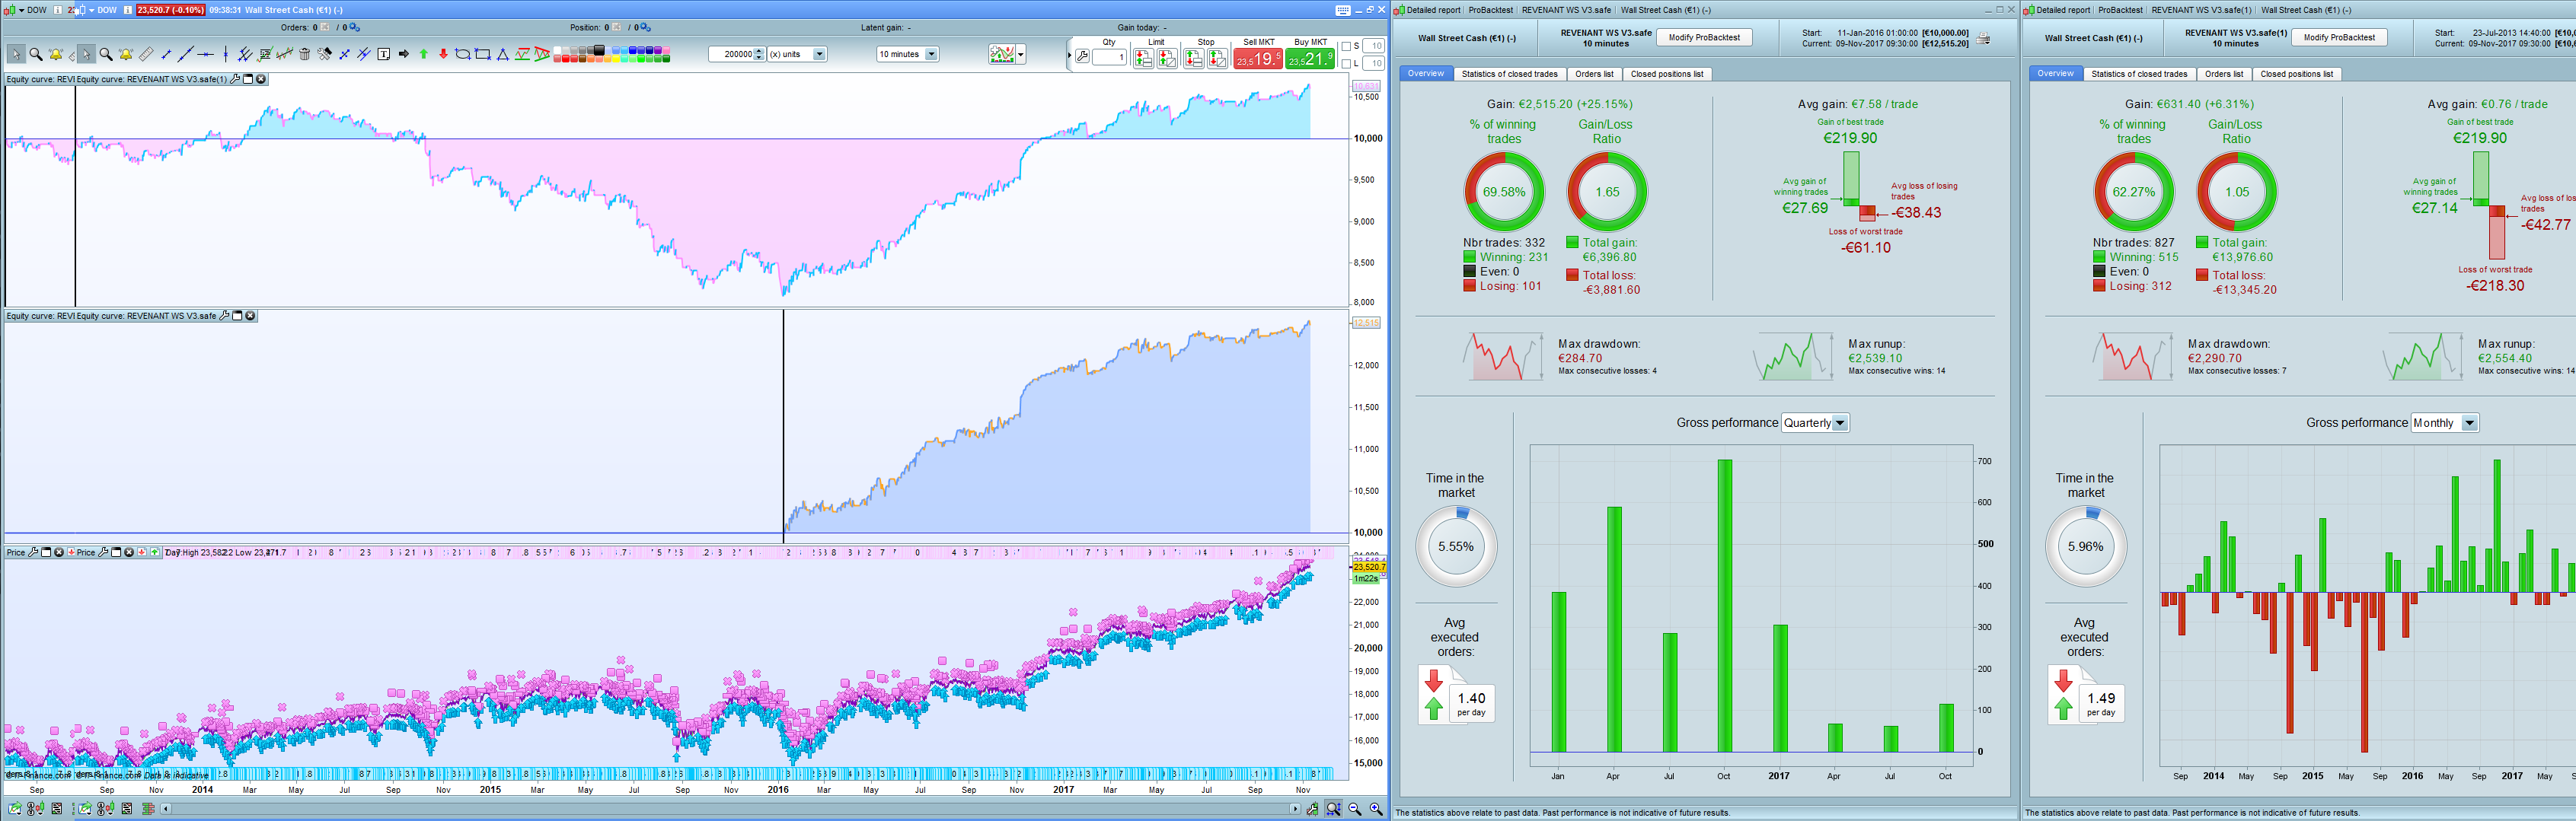Open the indicators and trading systems dropdown arrow
The width and height of the screenshot is (2576, 821).
[1021, 54]
